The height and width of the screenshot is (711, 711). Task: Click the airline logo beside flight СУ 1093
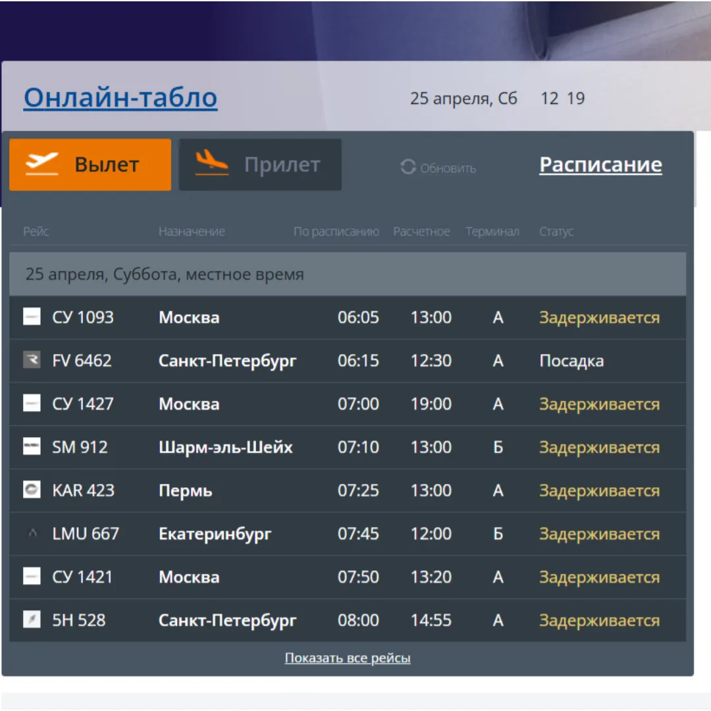[32, 317]
